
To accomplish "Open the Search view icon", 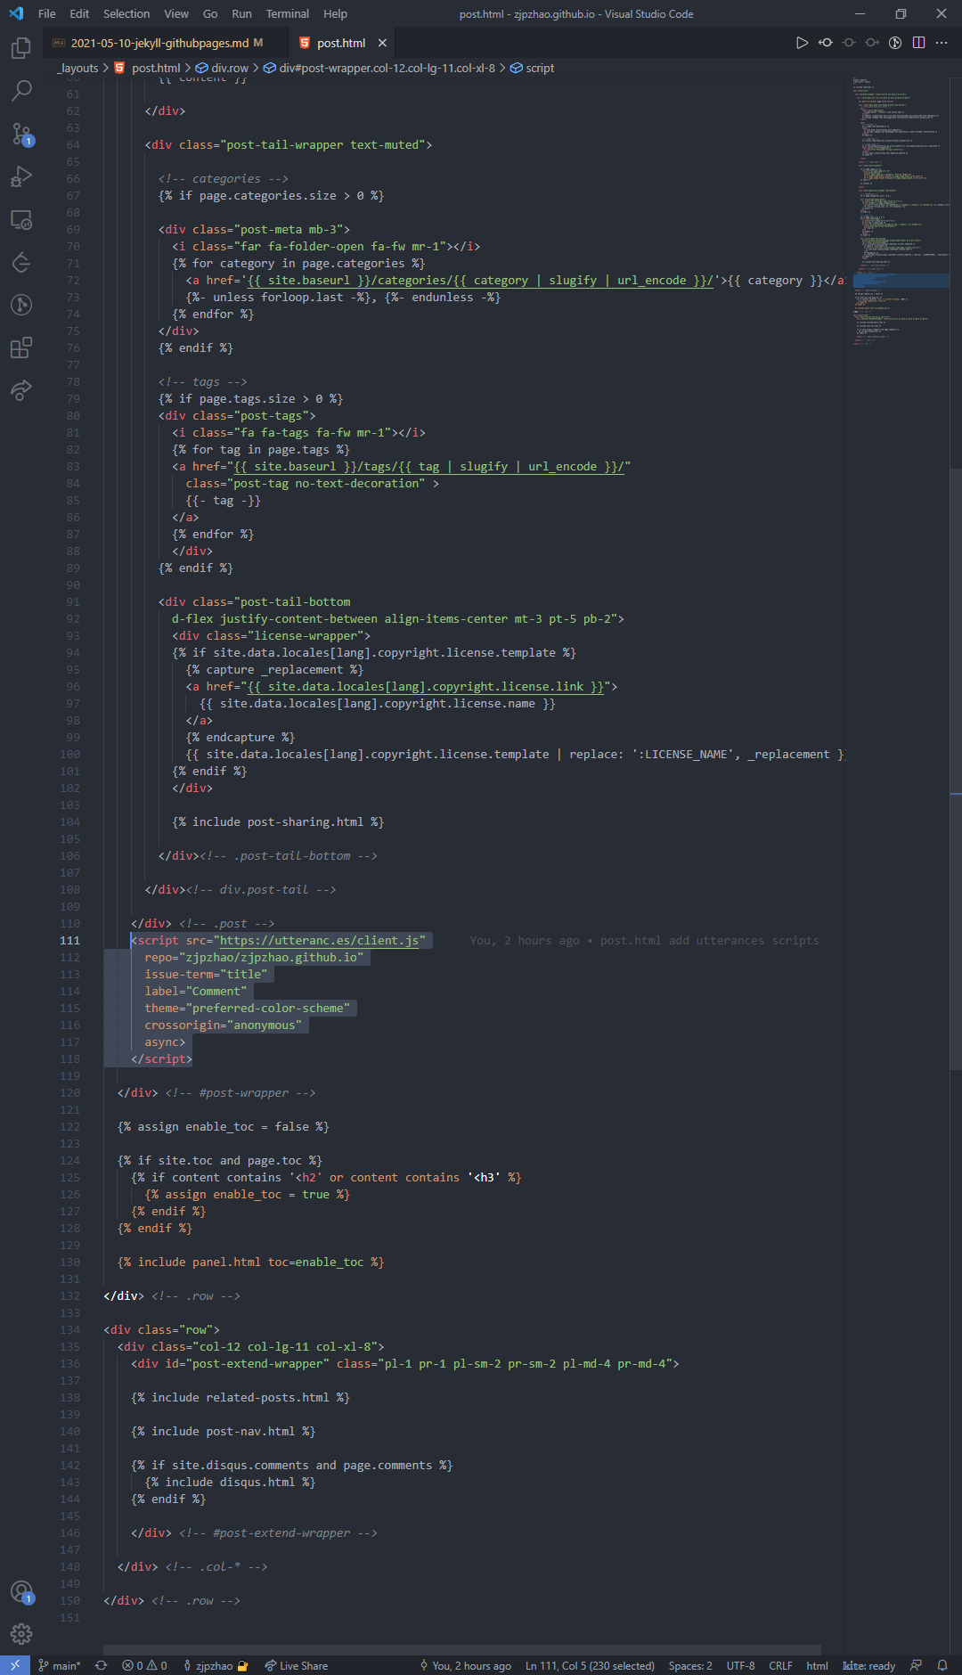I will pyautogui.click(x=21, y=90).
